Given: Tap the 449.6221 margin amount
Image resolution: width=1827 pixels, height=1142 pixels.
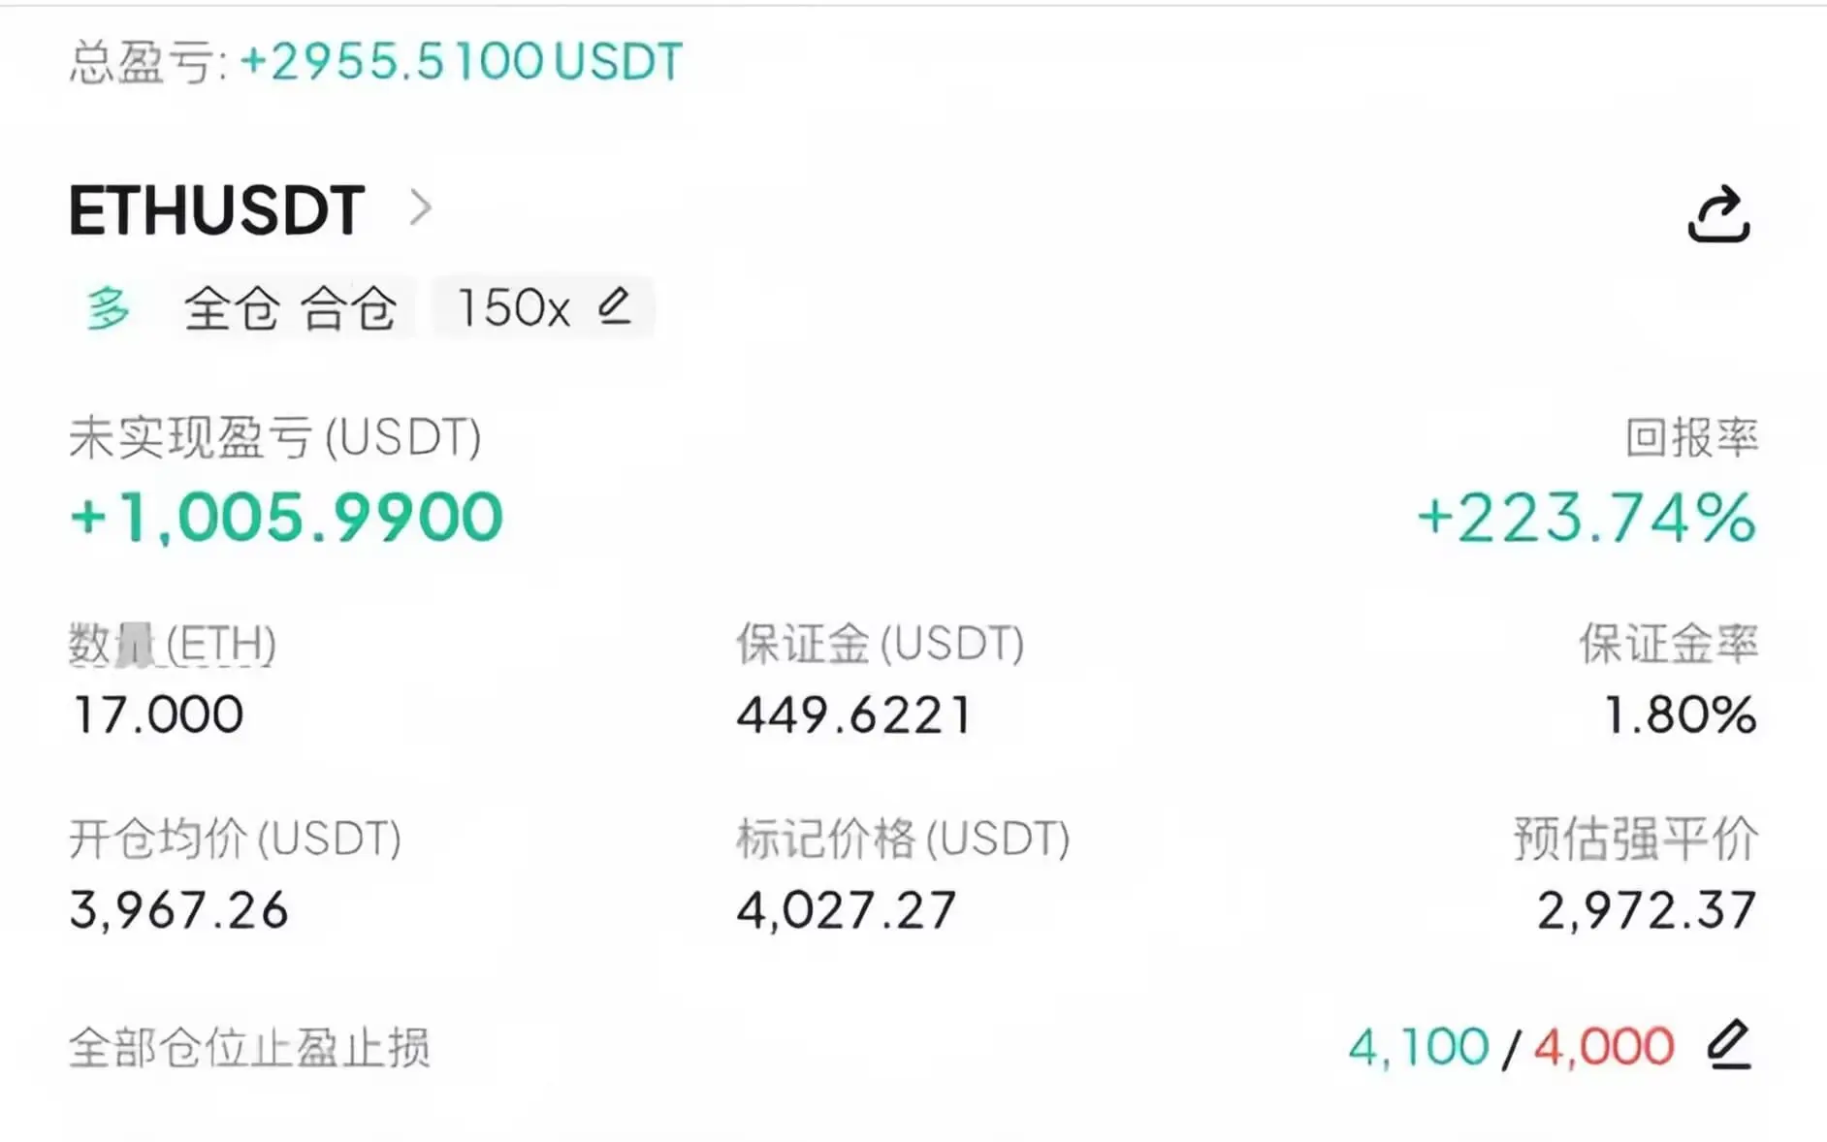Looking at the screenshot, I should pyautogui.click(x=853, y=715).
